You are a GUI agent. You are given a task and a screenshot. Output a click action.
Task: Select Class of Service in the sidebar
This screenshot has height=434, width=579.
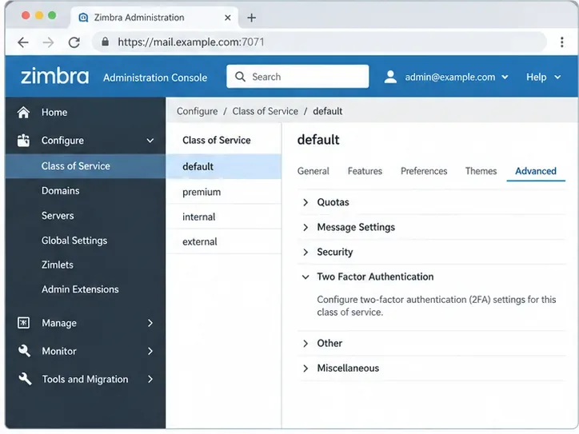(86, 166)
